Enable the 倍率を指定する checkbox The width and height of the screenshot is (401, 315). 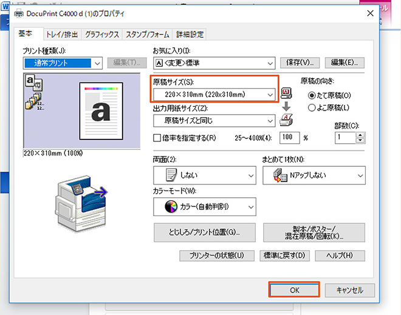(x=157, y=138)
